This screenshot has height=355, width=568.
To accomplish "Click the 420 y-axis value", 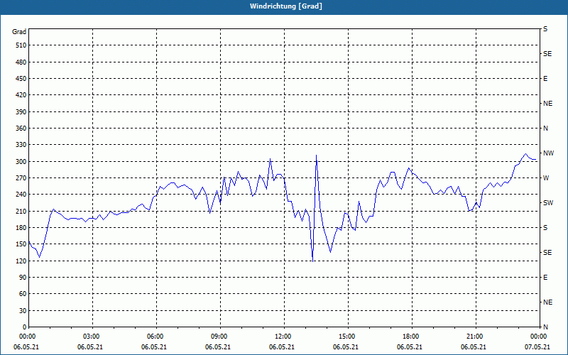I will click(21, 95).
